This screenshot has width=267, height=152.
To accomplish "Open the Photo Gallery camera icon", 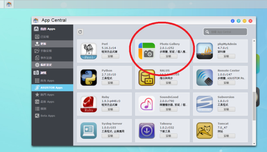I will (147, 51).
